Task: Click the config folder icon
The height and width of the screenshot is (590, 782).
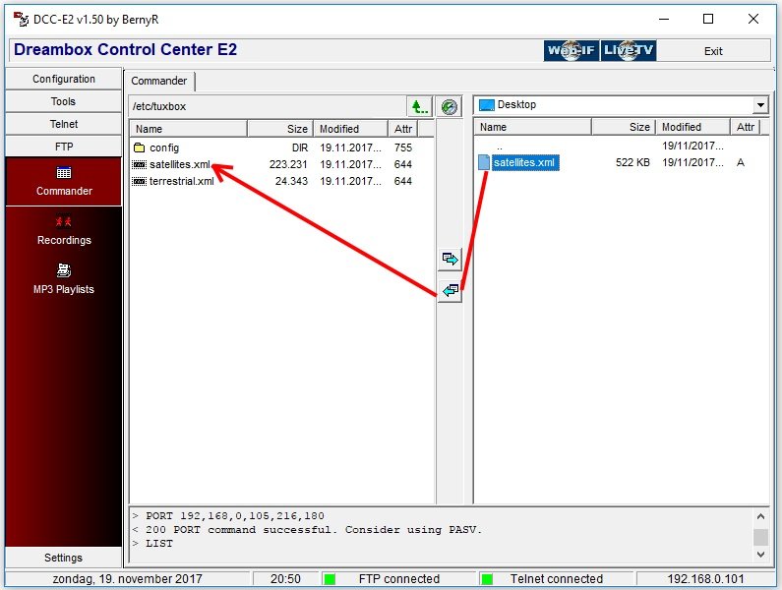Action: tap(139, 147)
